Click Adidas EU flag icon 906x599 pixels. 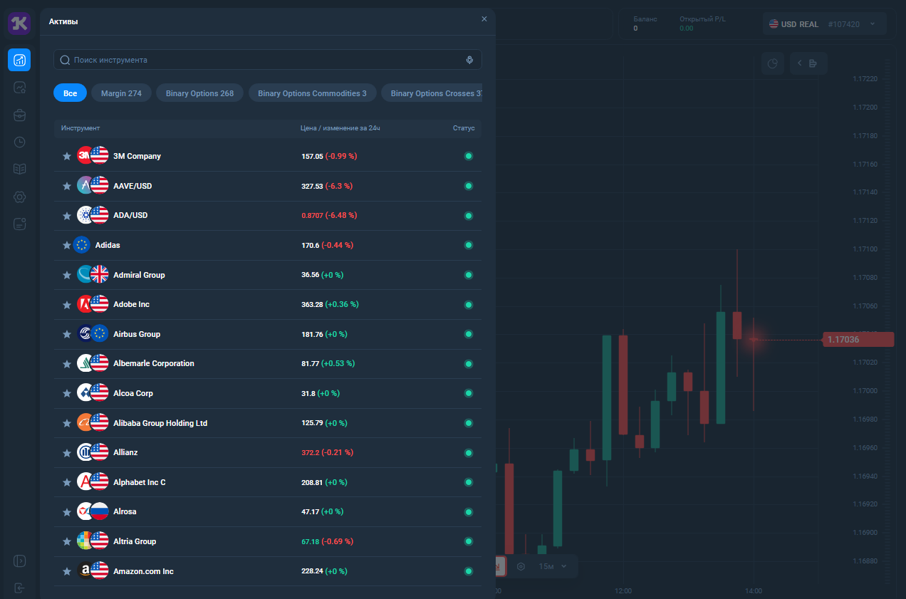[81, 245]
